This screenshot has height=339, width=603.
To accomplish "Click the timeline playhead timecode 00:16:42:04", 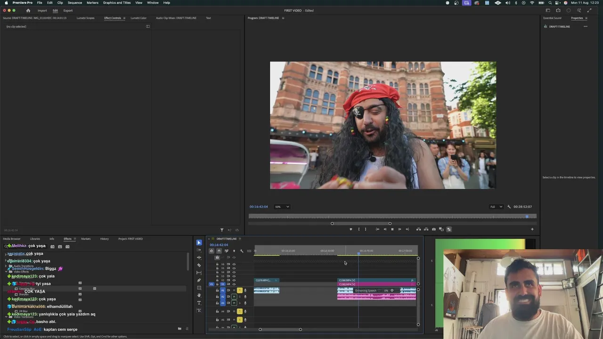I will (219, 245).
